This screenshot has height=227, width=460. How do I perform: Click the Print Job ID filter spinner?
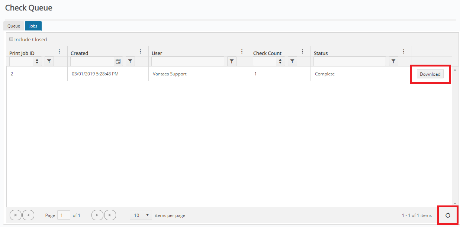coord(37,61)
